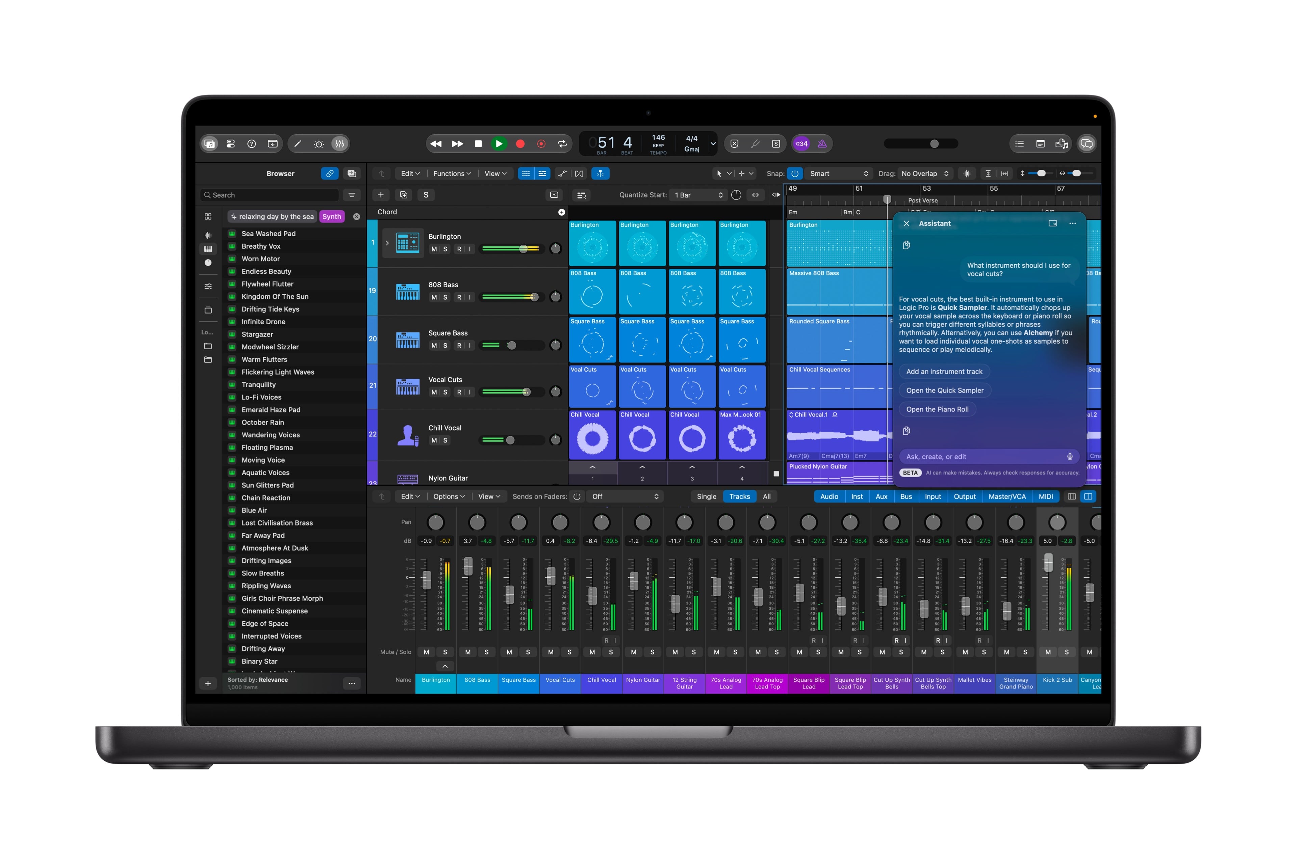
Task: Open the mixer Options menu
Action: 449,496
